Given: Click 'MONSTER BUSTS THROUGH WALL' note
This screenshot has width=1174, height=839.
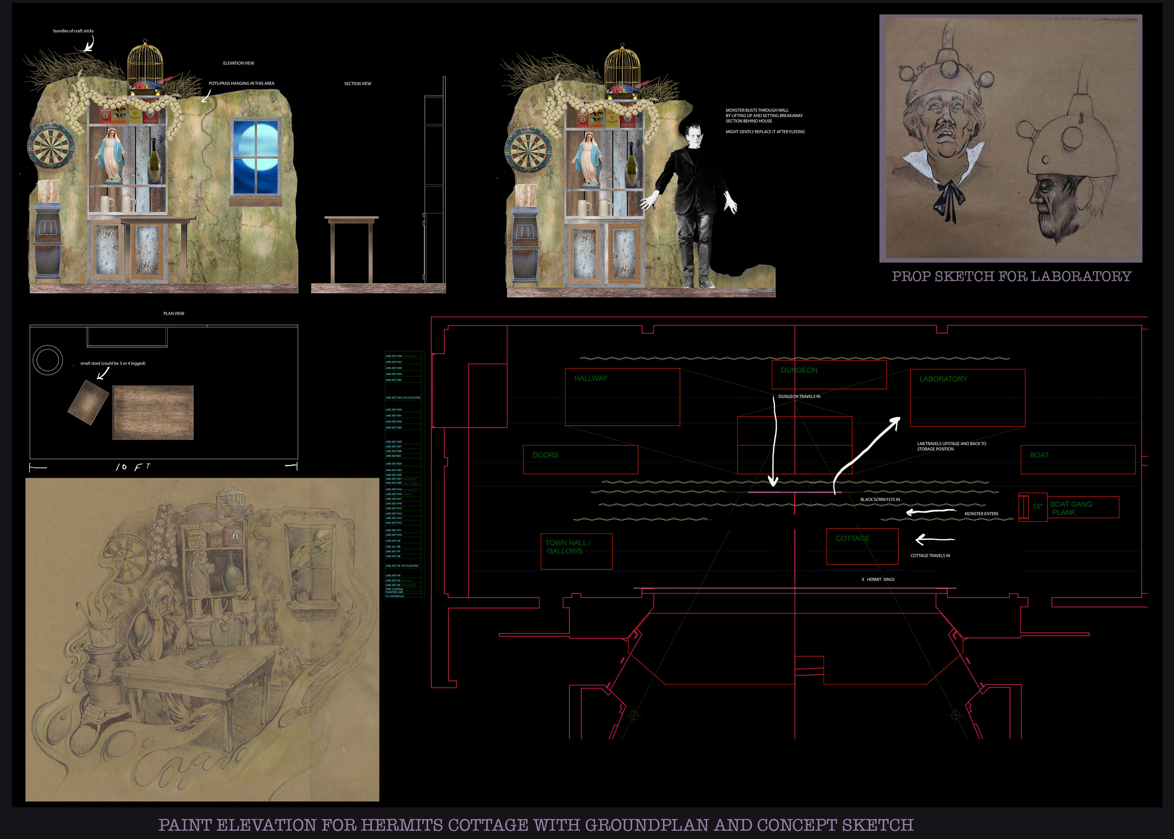Looking at the screenshot, I should pyautogui.click(x=757, y=110).
